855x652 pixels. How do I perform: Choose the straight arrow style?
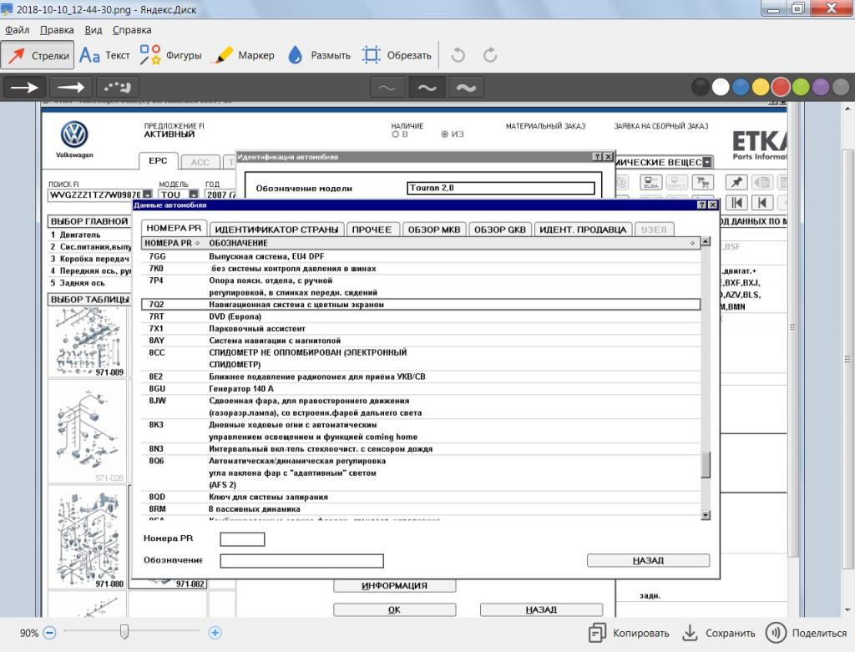[x=25, y=87]
